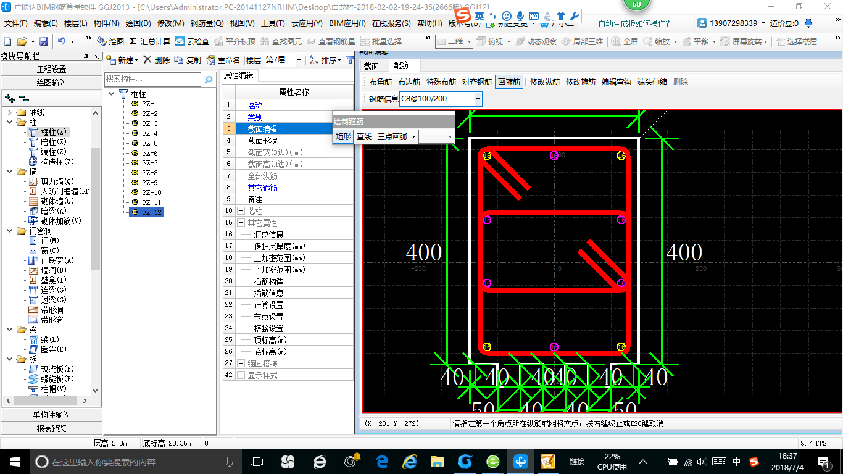The width and height of the screenshot is (843, 474).
Task: Open the 绘图 drawing tool
Action: (x=110, y=41)
